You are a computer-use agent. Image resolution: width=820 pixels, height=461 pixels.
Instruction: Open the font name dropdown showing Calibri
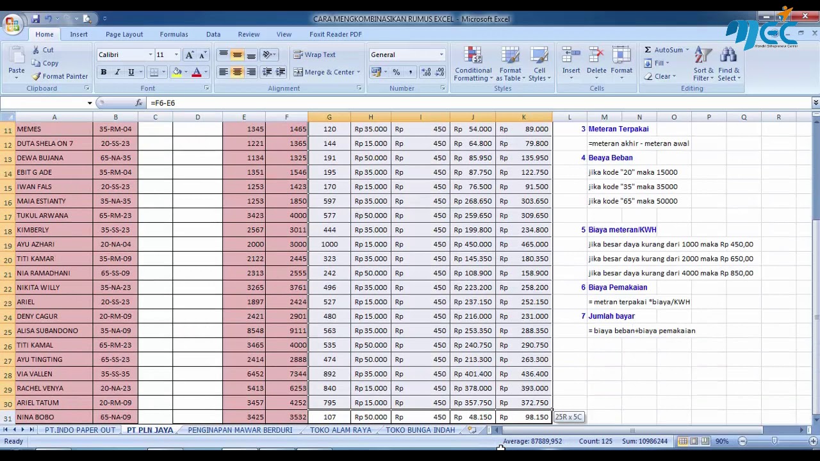point(151,55)
